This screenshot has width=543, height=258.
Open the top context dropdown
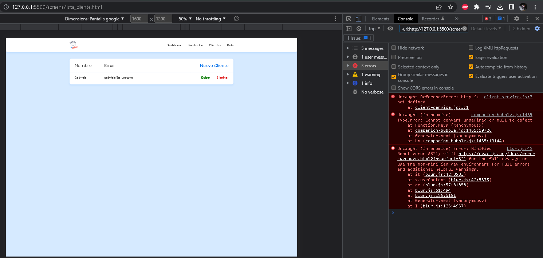pos(374,28)
